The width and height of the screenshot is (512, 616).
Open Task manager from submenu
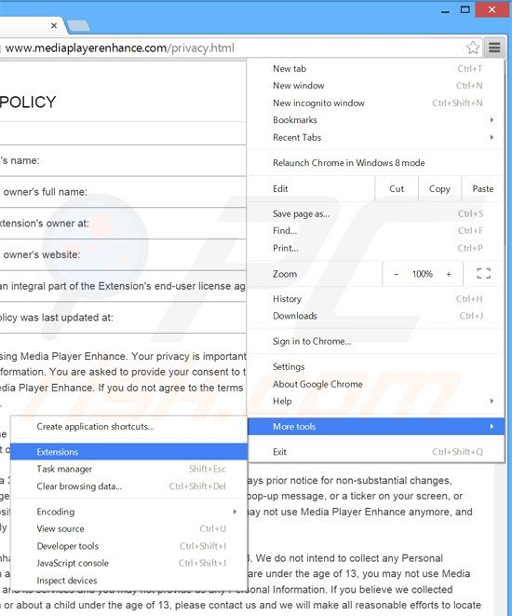[x=128, y=469]
